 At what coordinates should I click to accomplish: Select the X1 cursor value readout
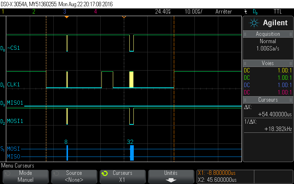pyautogui.click(x=216, y=173)
